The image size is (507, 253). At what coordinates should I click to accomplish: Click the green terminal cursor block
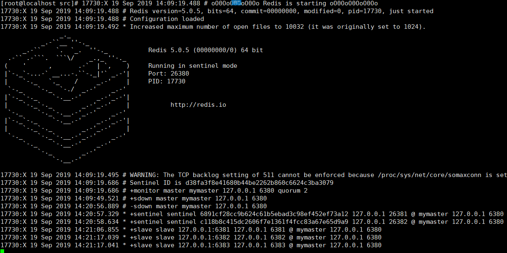coord(2,251)
